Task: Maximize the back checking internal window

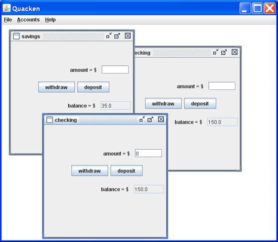Action: pyautogui.click(x=224, y=52)
